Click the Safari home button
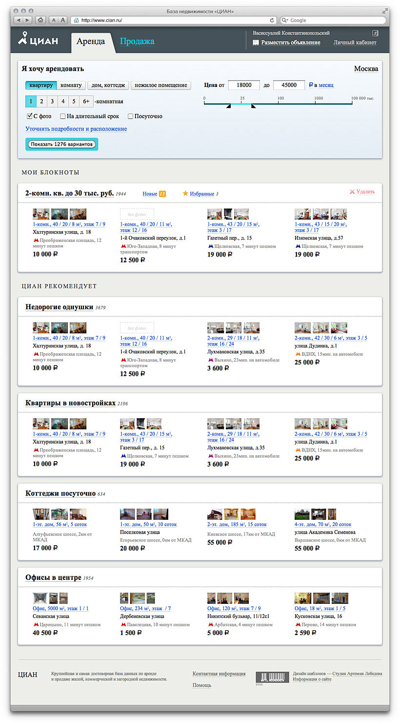 [x=41, y=20]
